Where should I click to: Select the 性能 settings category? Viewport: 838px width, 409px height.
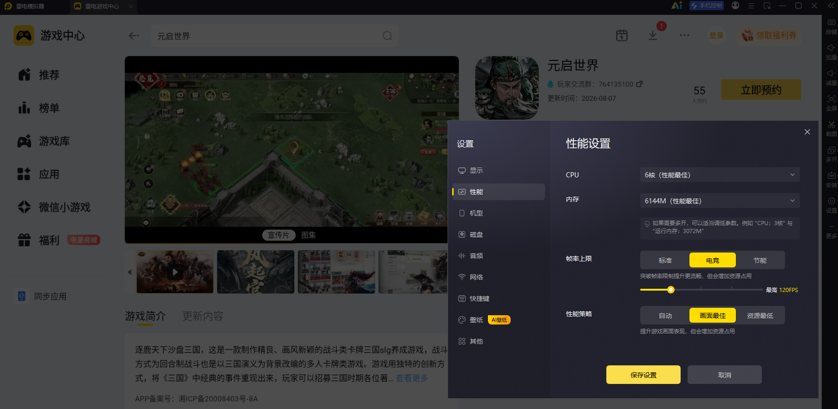coord(499,192)
